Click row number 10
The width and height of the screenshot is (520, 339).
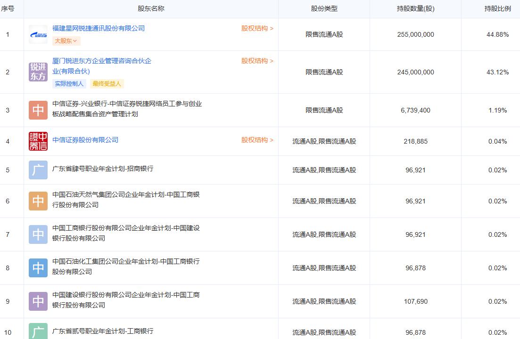pos(8,332)
